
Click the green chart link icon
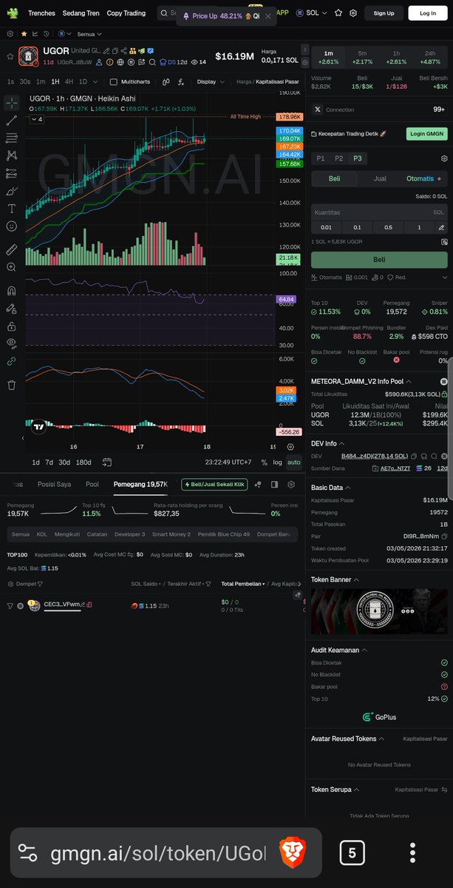(x=11, y=362)
